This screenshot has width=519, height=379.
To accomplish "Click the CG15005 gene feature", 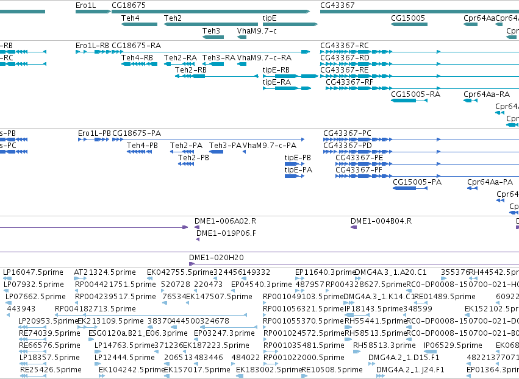I will click(409, 24).
